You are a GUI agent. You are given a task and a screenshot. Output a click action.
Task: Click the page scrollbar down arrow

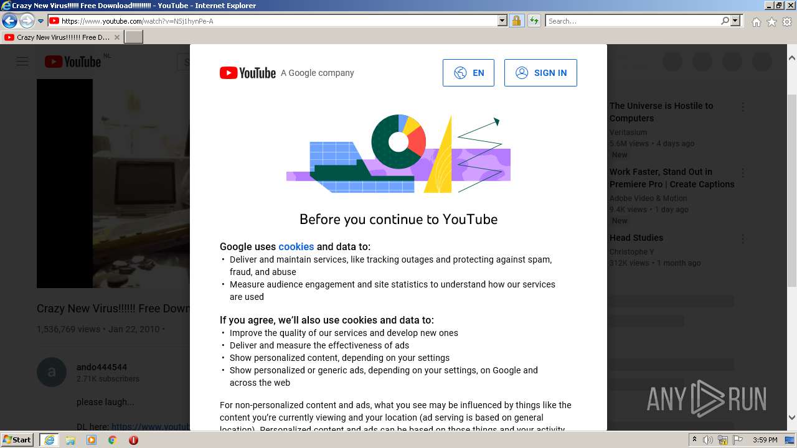[791, 418]
